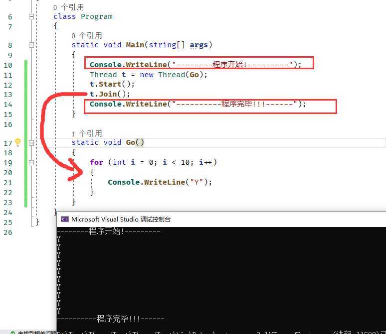Click line number 21 in the gutter
This screenshot has width=386, height=334.
coord(8,183)
